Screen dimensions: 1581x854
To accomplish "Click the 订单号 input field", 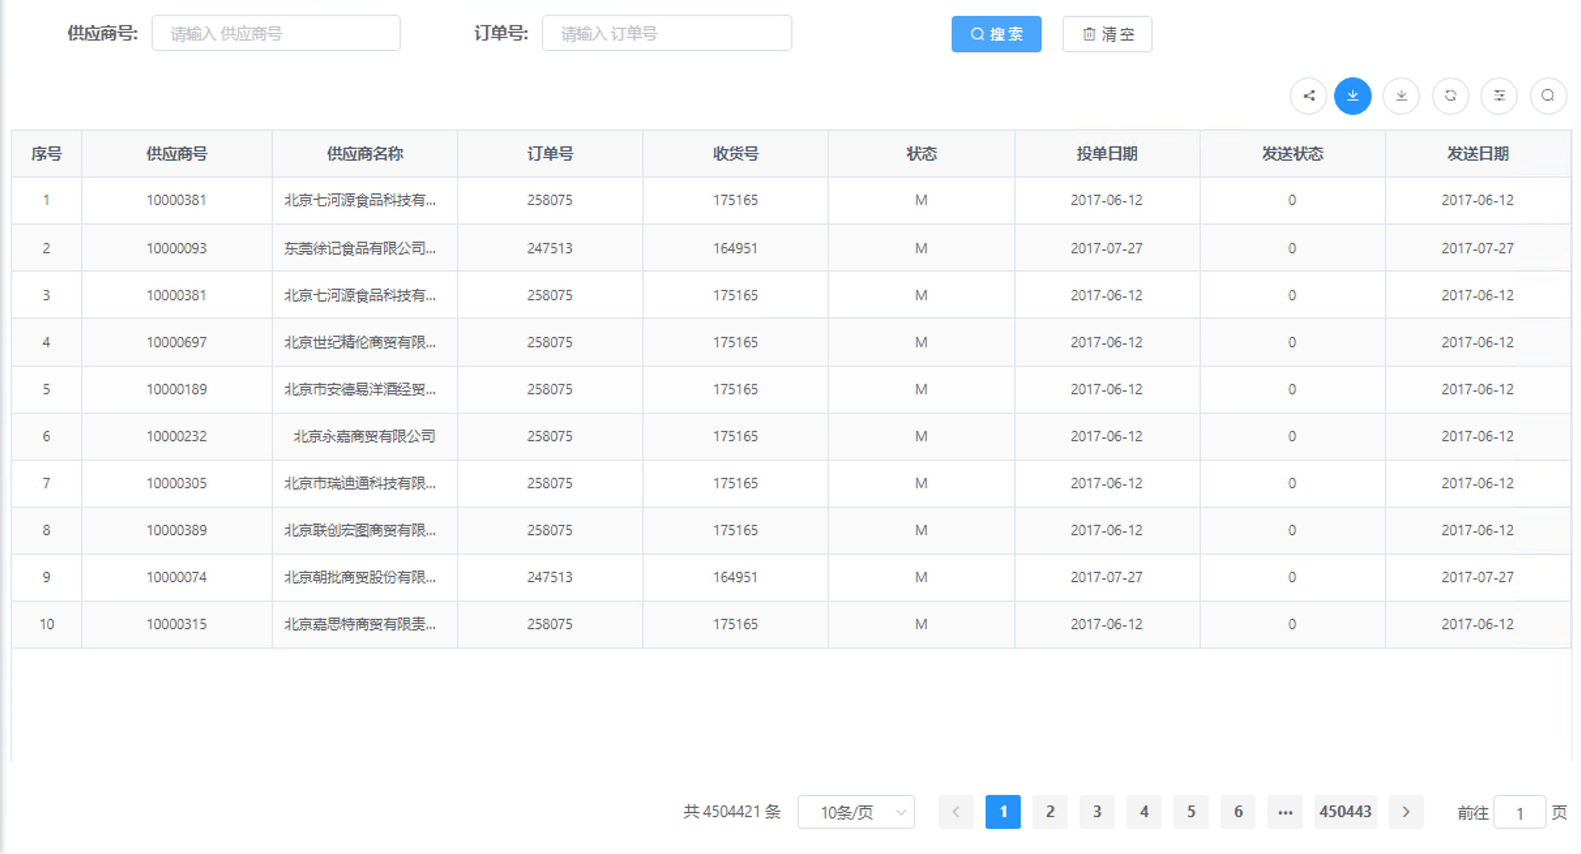I will (666, 33).
